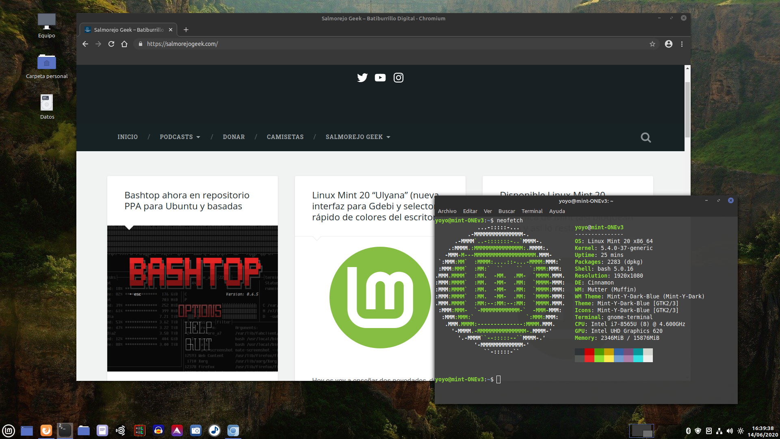Bookmark this page with the star icon

tap(652, 44)
